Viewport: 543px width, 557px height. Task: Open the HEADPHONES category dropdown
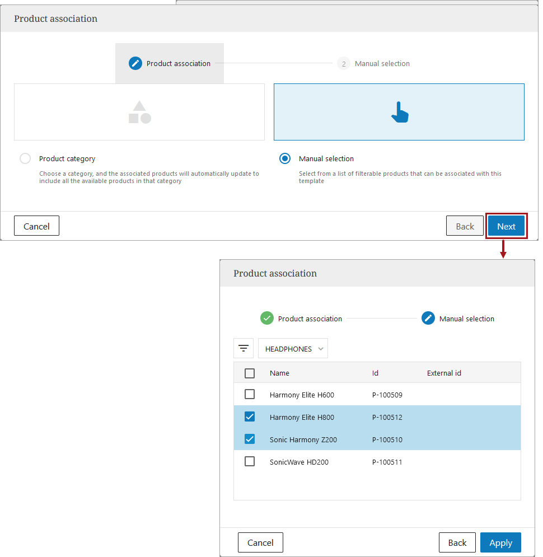point(293,348)
